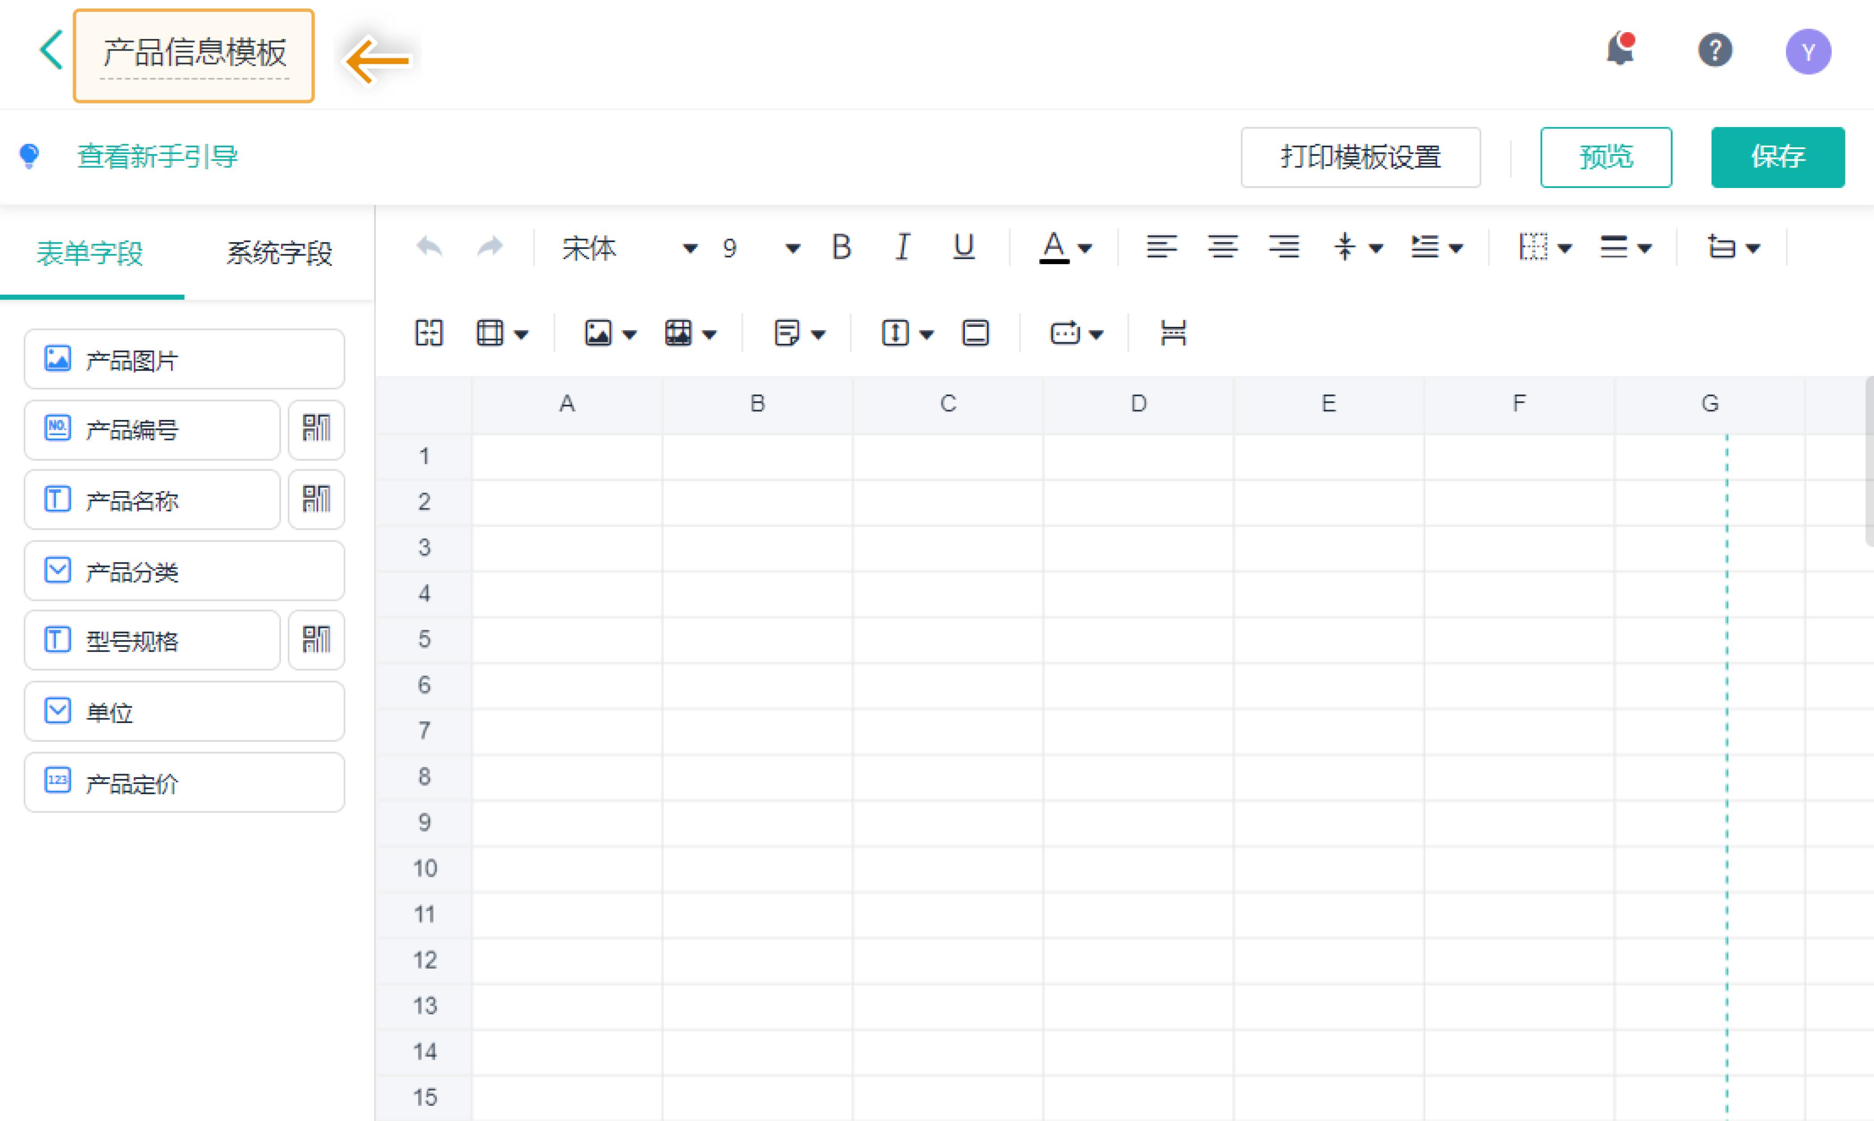This screenshot has width=1874, height=1121.
Task: Switch to 系统字段 tab
Action: click(x=278, y=253)
